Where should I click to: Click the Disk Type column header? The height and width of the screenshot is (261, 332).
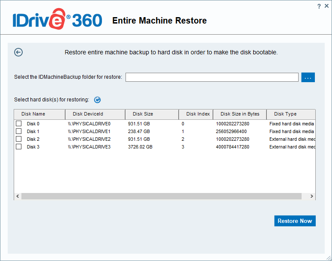point(290,114)
